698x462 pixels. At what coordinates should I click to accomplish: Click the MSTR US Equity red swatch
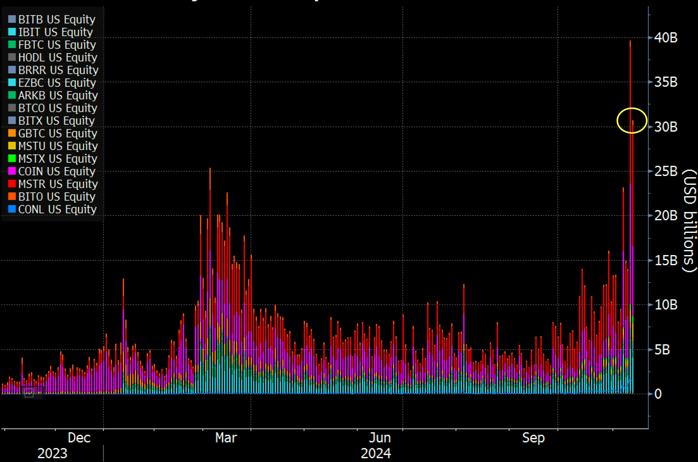point(12,183)
